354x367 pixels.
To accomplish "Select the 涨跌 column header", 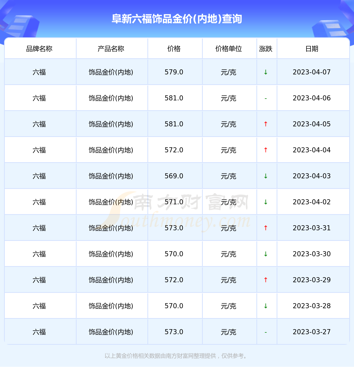I will [266, 49].
